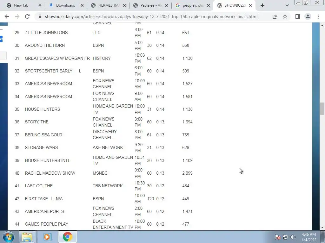Click TLC network cell
Image resolution: width=325 pixels, height=243 pixels.
coord(96,33)
